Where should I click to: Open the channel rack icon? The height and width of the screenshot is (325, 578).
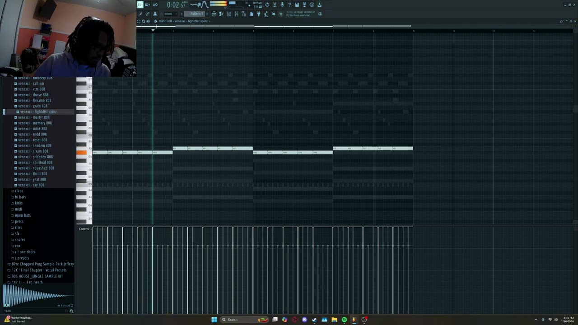(229, 14)
